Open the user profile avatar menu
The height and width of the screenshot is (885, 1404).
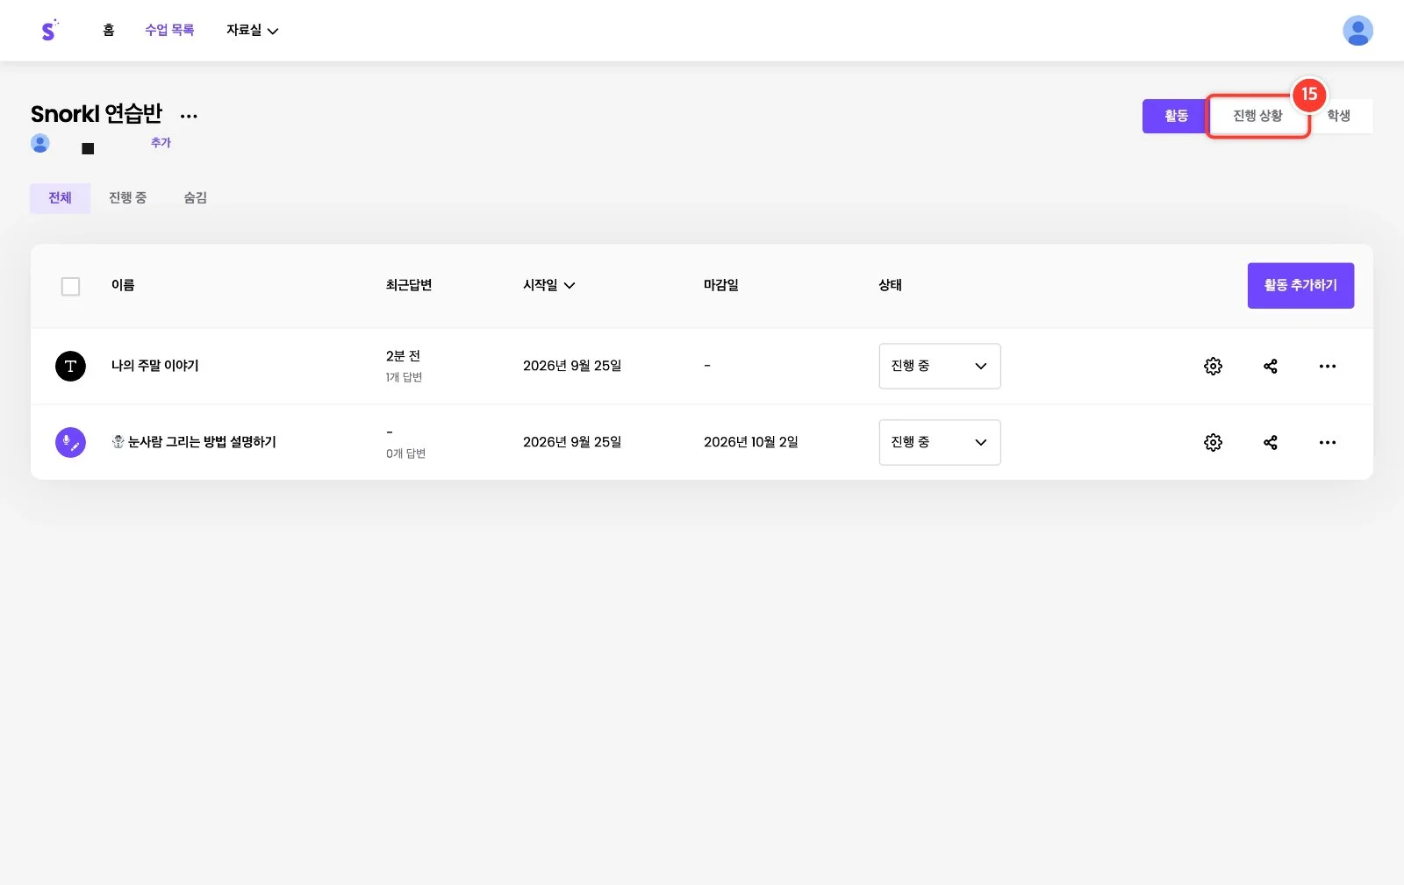pos(1357,31)
